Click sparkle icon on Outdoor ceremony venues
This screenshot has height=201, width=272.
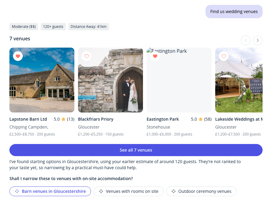pos(173,191)
